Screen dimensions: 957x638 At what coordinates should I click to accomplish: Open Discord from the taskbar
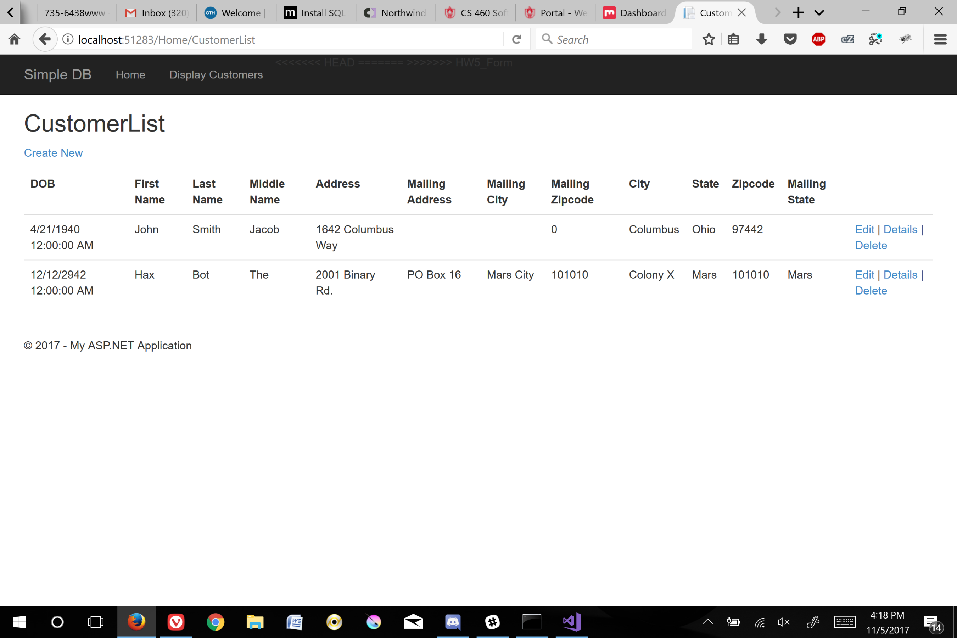point(453,622)
